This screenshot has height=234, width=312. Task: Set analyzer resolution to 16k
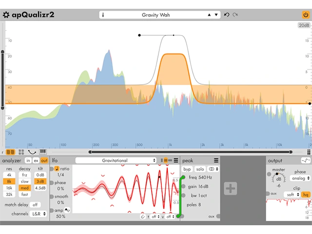[9, 188]
